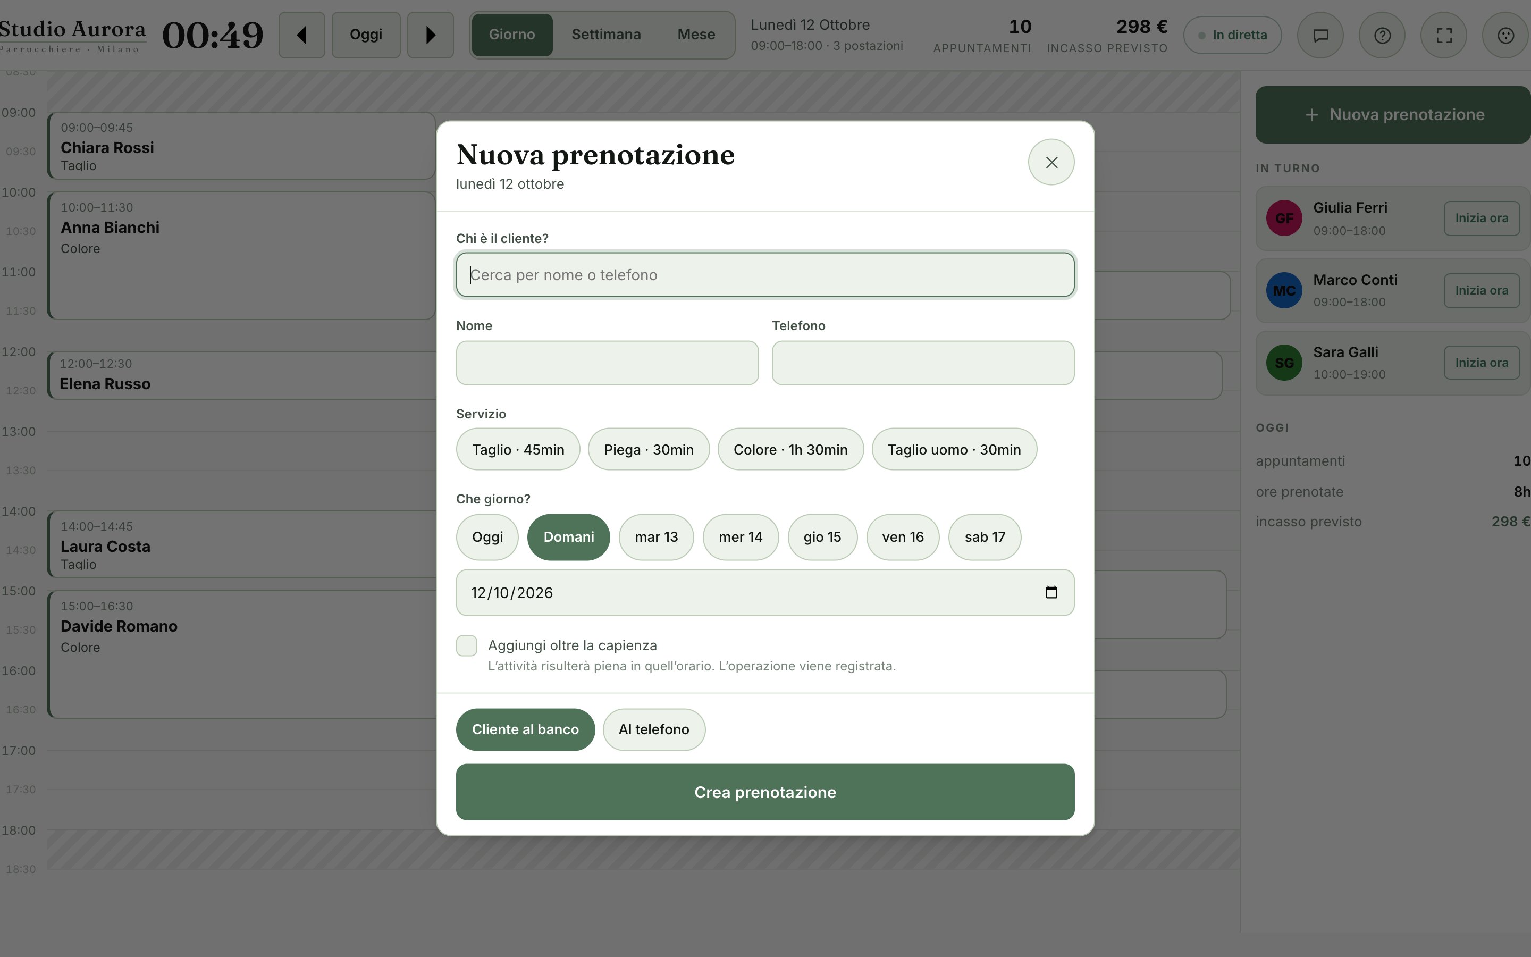Switch to Settimana view tab
This screenshot has height=957, width=1531.
tap(606, 35)
